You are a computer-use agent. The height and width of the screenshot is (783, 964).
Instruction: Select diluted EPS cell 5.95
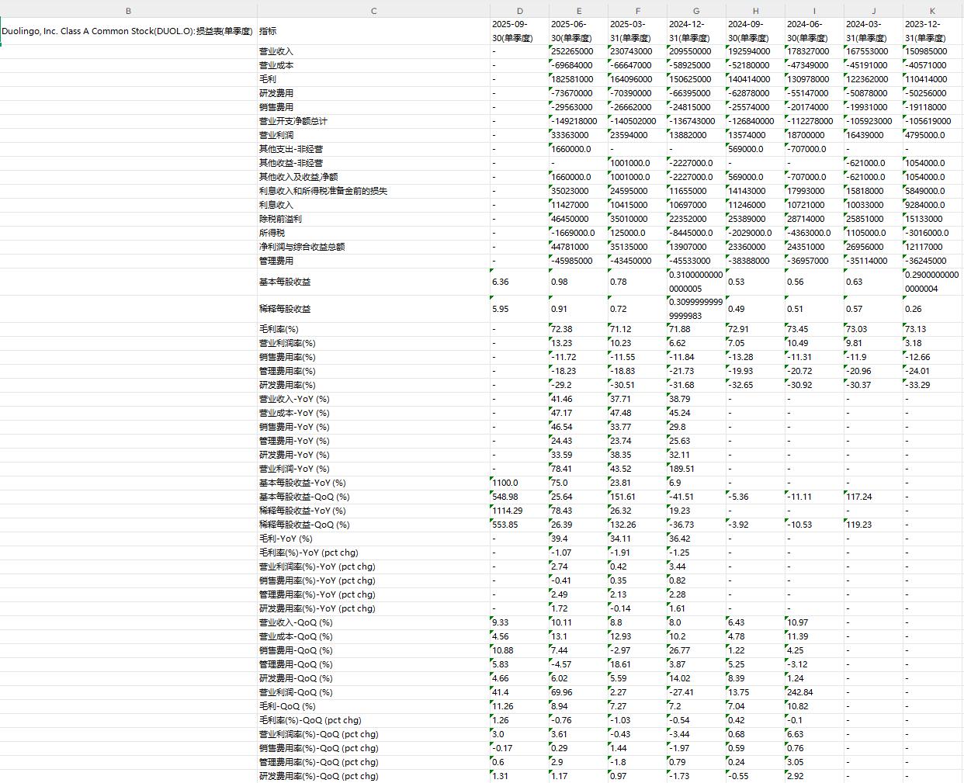coord(519,309)
